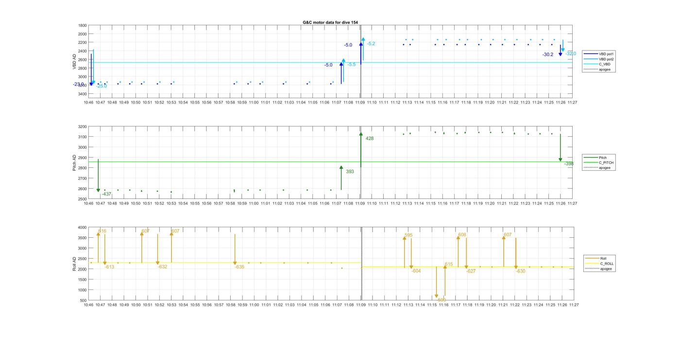
Task: Click the '3100' tick on Pitch axis
Action: coord(83,137)
